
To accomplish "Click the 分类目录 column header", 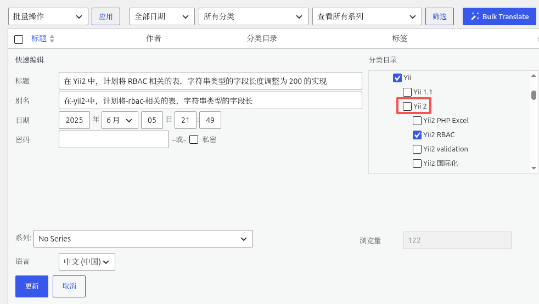I will [262, 38].
